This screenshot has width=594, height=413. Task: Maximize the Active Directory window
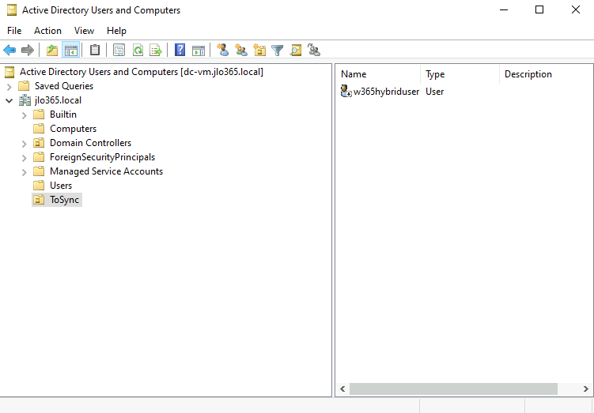pyautogui.click(x=539, y=10)
